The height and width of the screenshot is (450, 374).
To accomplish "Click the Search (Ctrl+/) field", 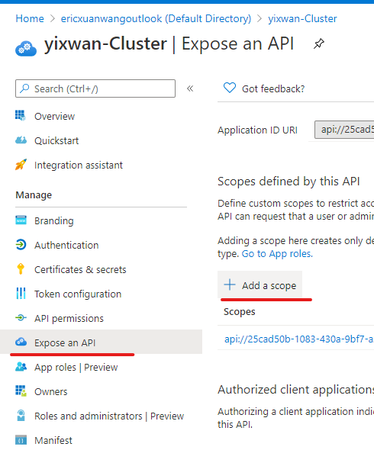I will (x=95, y=88).
